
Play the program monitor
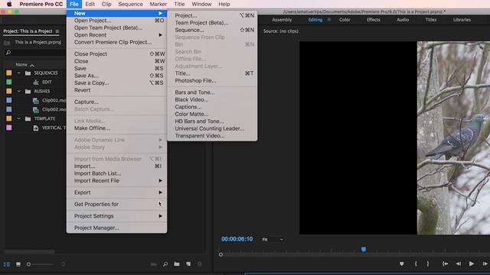coord(472,264)
